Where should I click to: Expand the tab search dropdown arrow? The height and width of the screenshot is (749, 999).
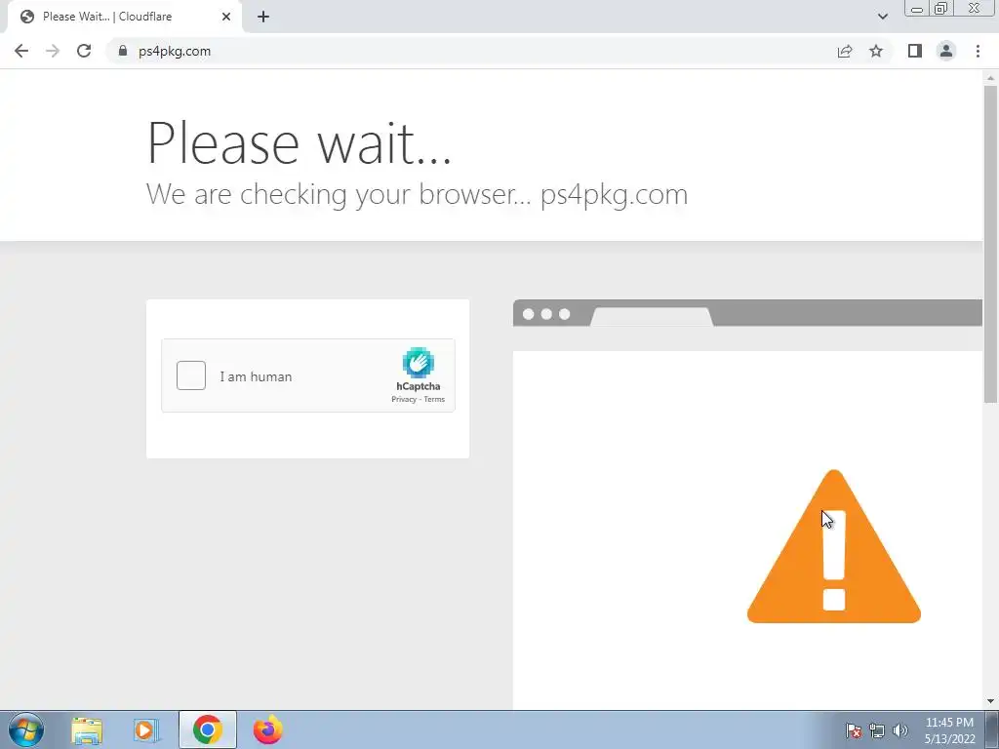coord(882,17)
